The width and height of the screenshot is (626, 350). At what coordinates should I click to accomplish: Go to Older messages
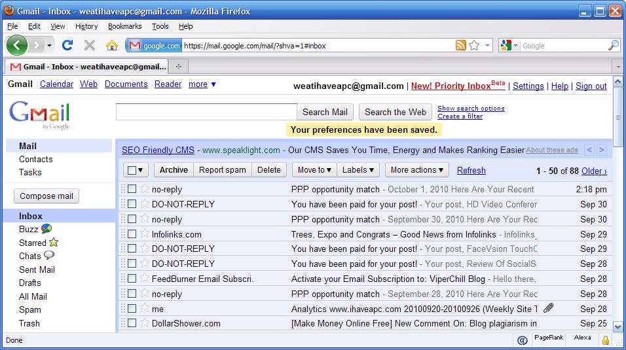pyautogui.click(x=594, y=171)
